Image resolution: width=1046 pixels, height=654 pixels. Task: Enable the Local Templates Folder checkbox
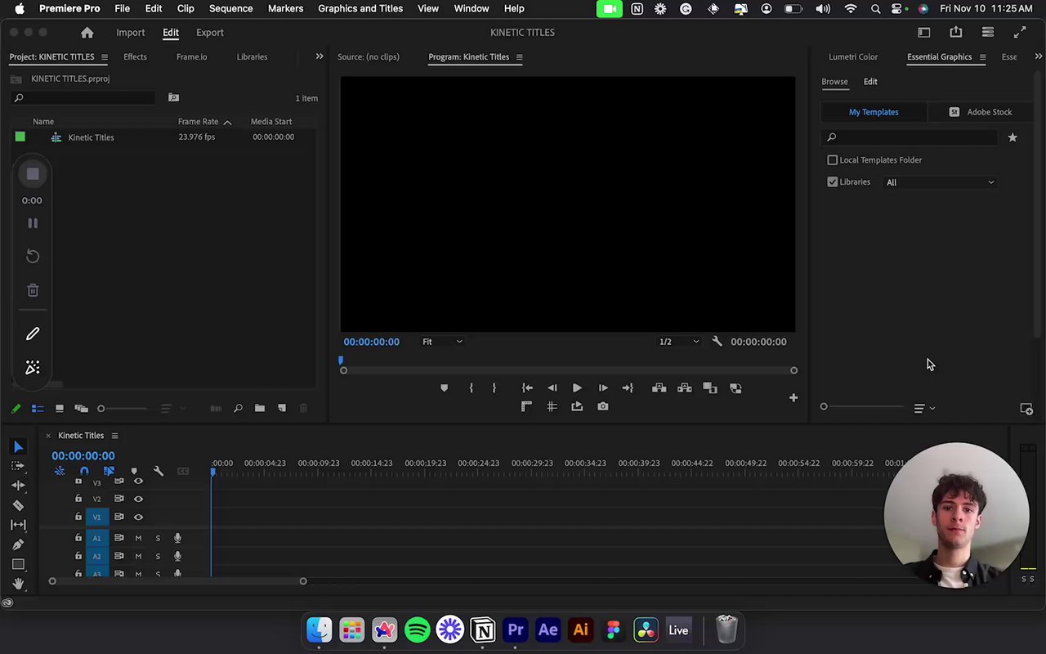pyautogui.click(x=832, y=160)
